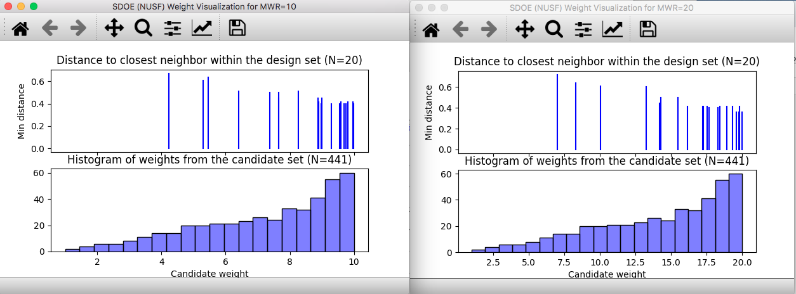
Task: Click tallest blue distance line in MWR=20 plot
Action: tap(557, 112)
